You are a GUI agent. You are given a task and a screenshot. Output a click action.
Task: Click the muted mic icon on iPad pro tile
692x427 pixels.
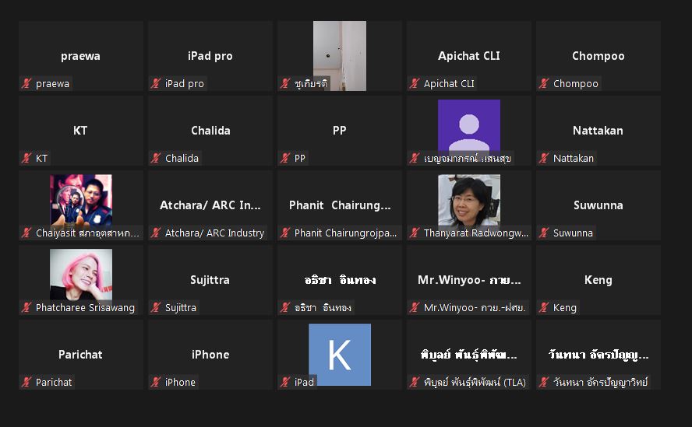point(156,83)
